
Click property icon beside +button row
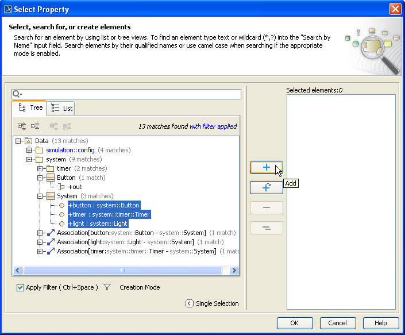point(61,205)
